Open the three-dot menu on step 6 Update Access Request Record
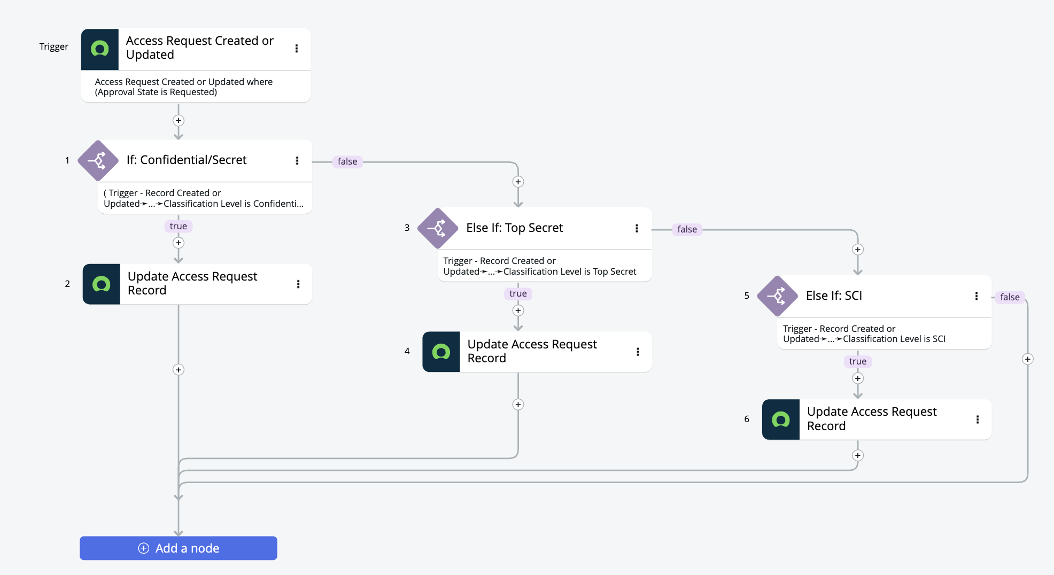Screen dimensions: 1054x575 pos(977,419)
